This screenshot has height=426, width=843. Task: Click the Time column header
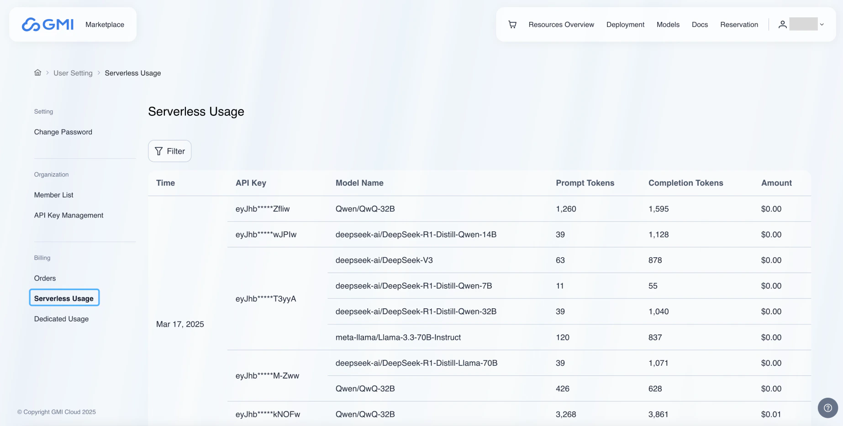(165, 183)
